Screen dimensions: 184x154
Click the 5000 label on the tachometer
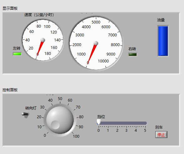pos(96,22)
